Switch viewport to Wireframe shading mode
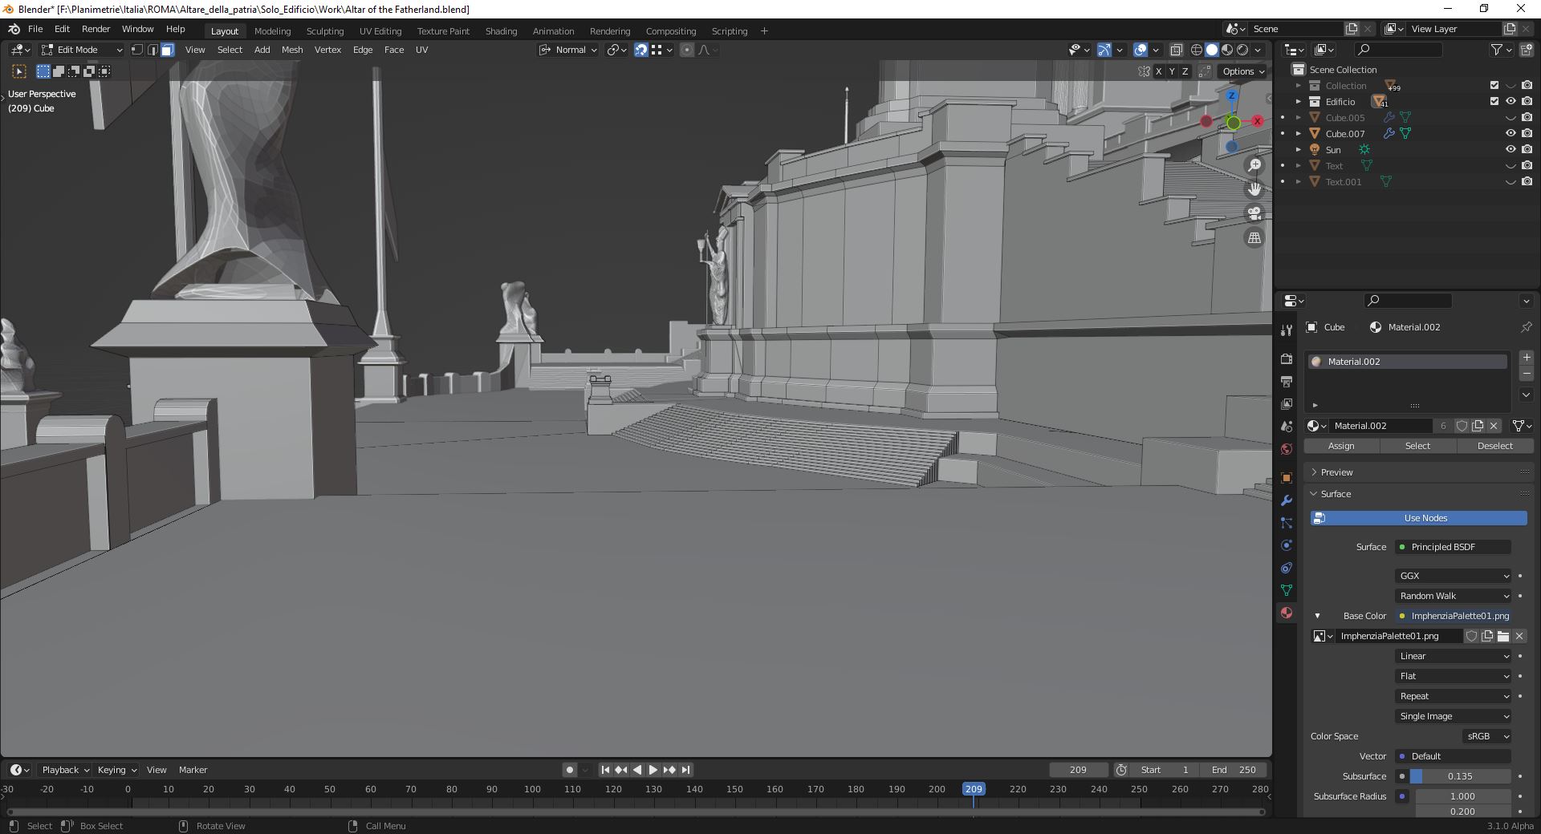1541x834 pixels. [1197, 50]
